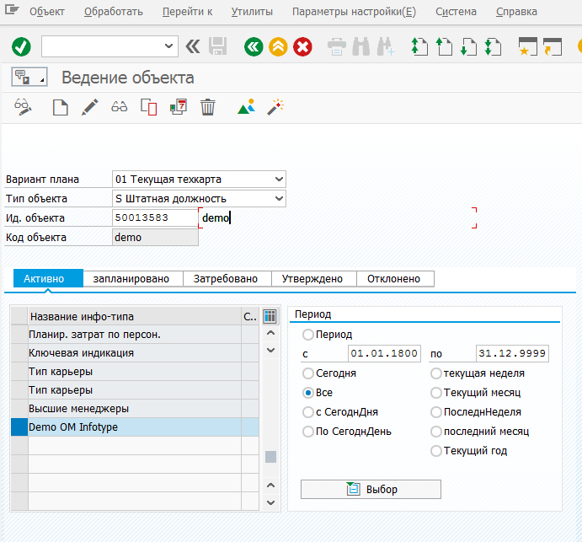Click the Ид. объекта input field
This screenshot has height=542, width=582.
[x=155, y=217]
